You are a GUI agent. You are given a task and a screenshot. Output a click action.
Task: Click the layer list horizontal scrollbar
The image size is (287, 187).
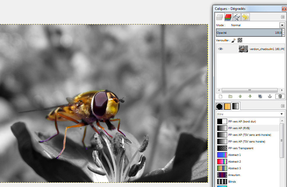[250, 90]
